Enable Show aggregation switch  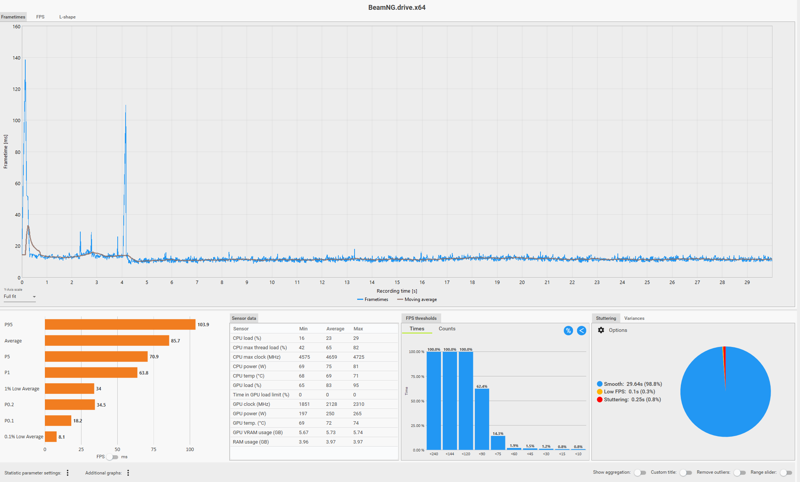click(640, 473)
